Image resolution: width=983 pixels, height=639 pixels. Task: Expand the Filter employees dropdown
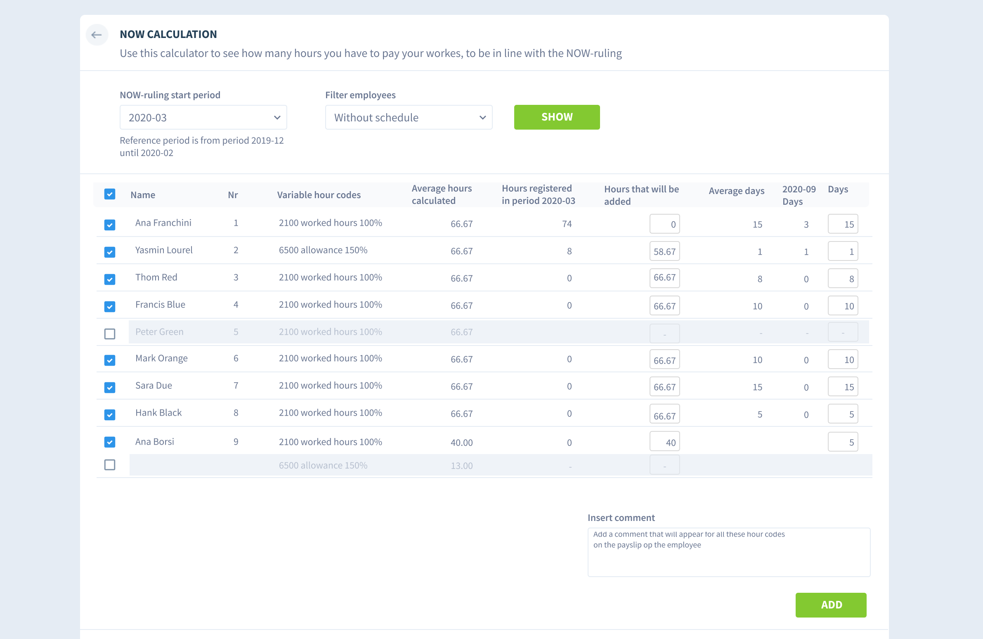pos(409,118)
